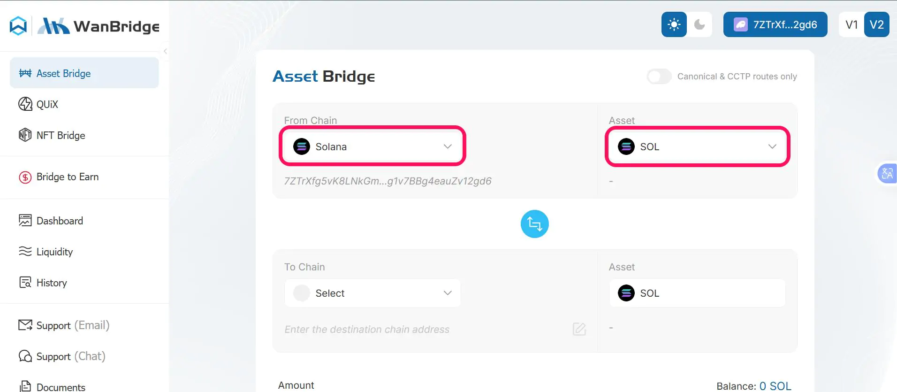Viewport: 897px width, 392px height.
Task: Open the To Chain Select dropdown
Action: pyautogui.click(x=372, y=293)
